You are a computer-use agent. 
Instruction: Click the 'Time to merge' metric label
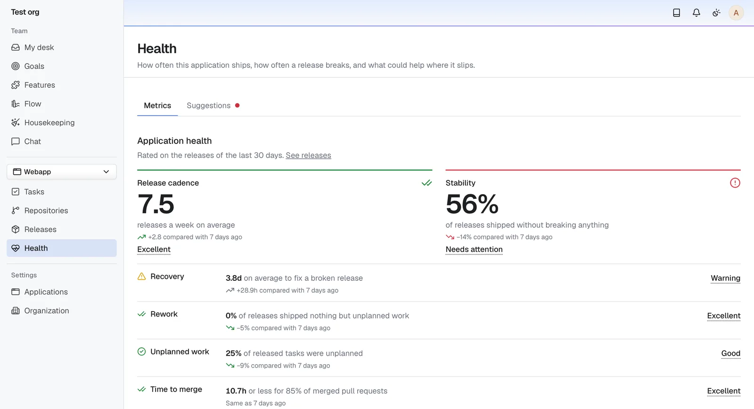pos(176,390)
